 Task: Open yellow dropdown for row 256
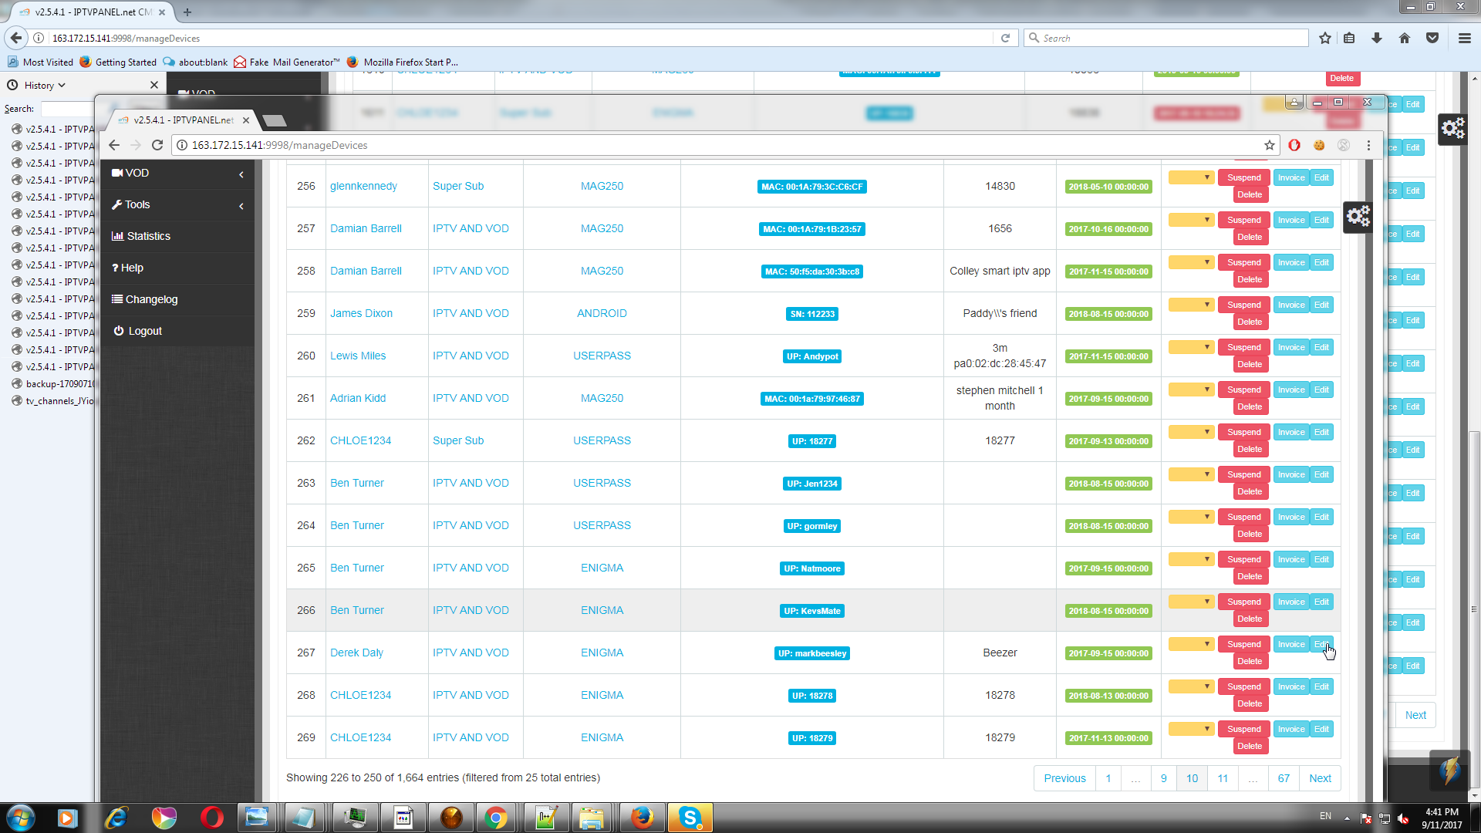[1191, 177]
